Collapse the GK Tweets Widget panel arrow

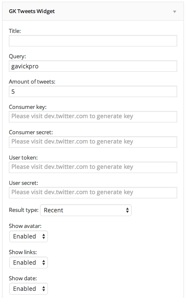pos(175,12)
